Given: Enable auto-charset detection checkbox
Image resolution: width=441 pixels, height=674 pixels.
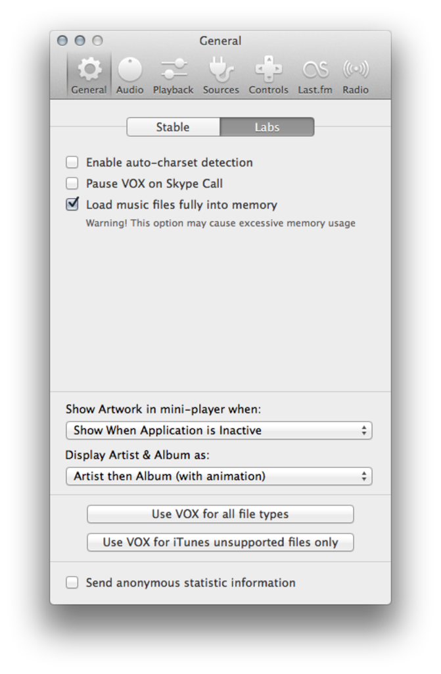Looking at the screenshot, I should (72, 162).
